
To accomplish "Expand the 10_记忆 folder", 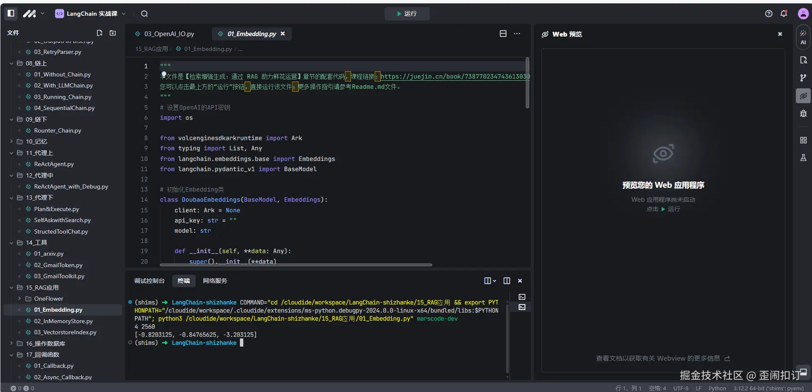I will [x=36, y=141].
